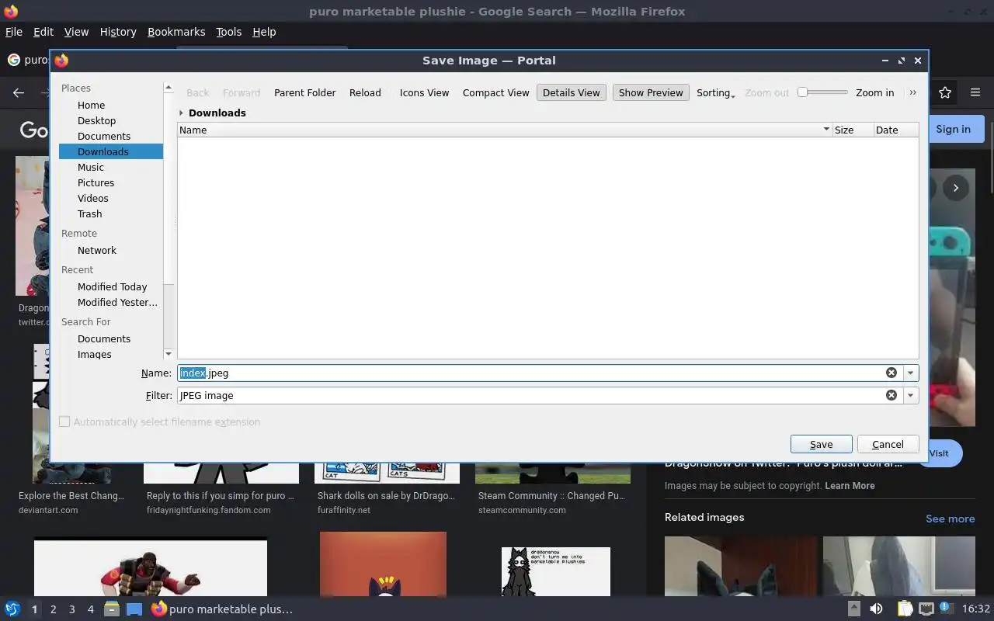Viewport: 994px width, 621px height.
Task: Switch to workspace 3 on taskbar
Action: tap(71, 609)
